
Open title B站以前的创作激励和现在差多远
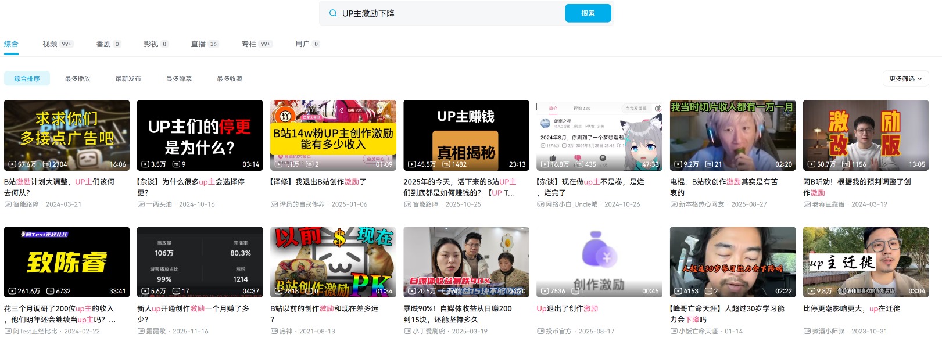coord(324,314)
